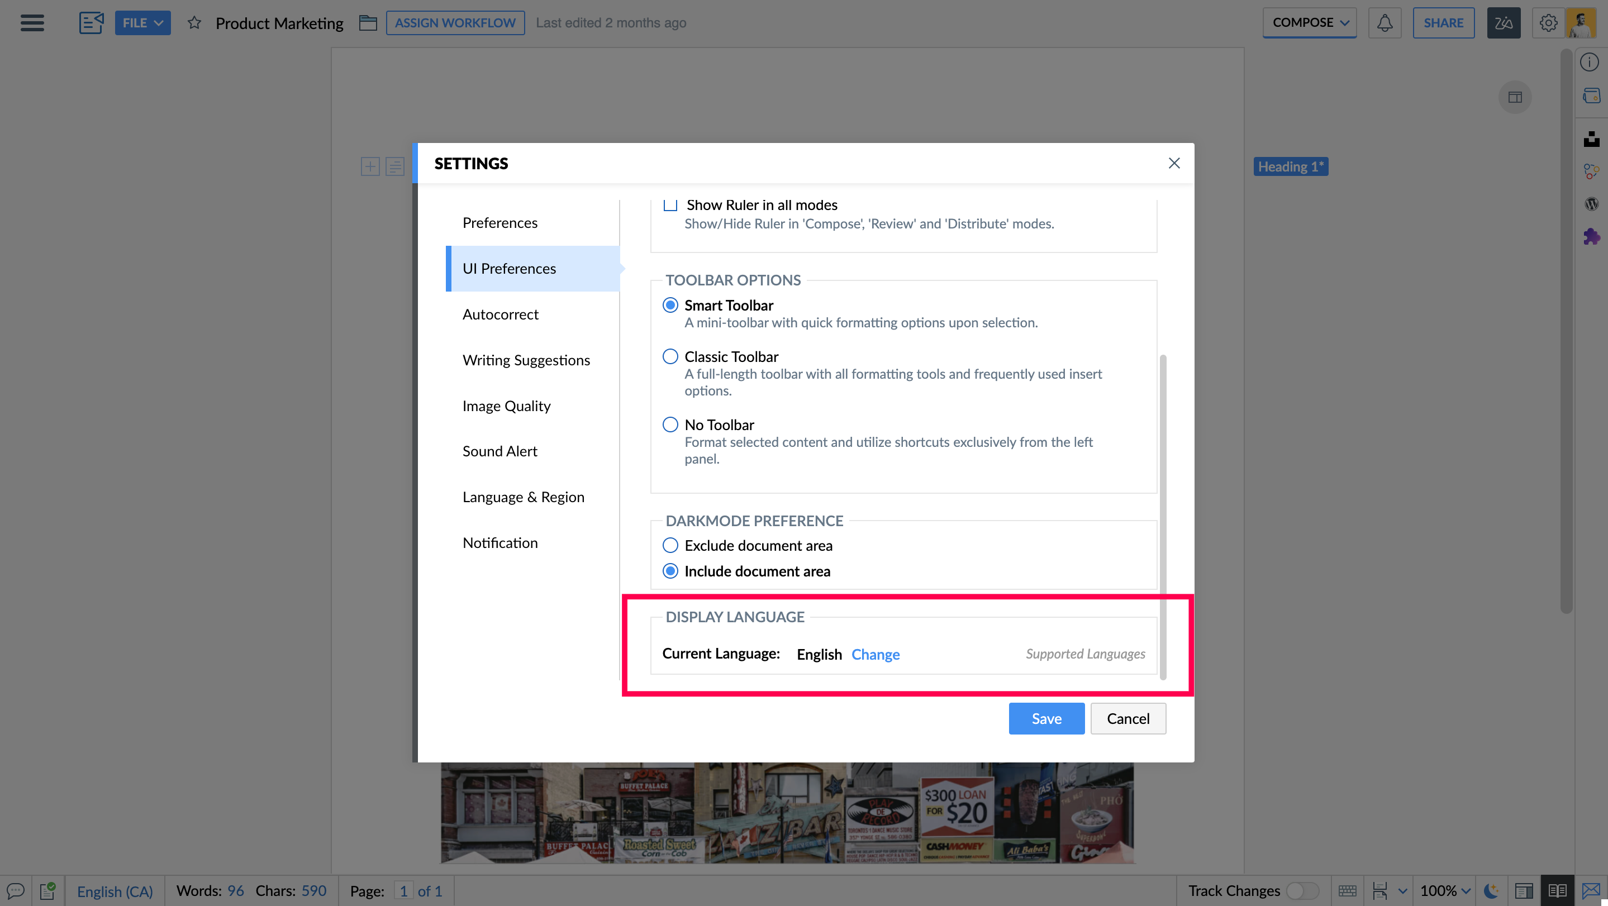Open the Unsplash images add-on
The image size is (1608, 906).
[x=1591, y=139]
